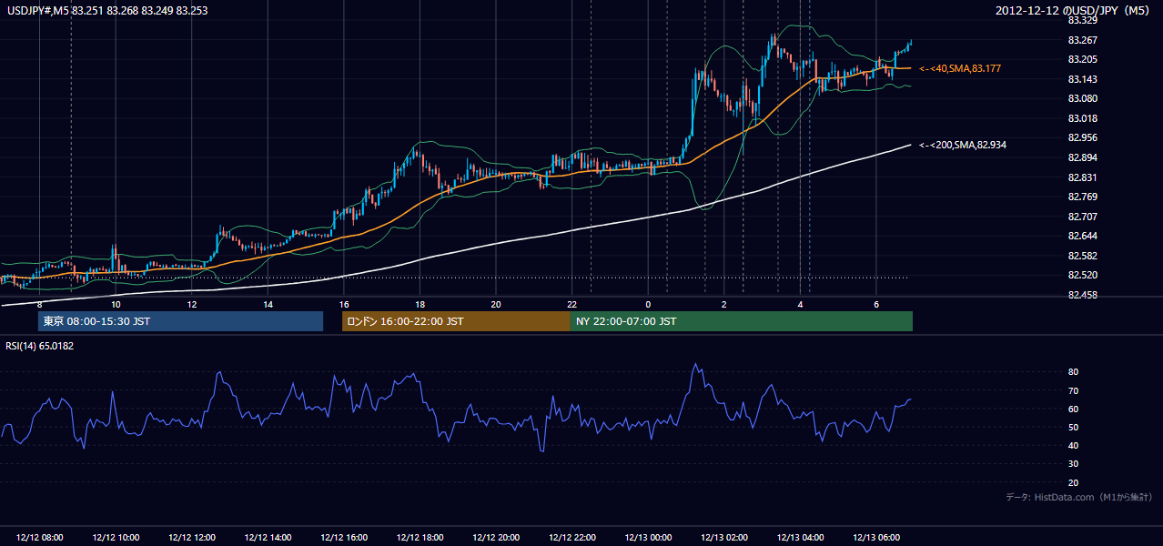This screenshot has width=1163, height=546.
Task: Click hour label 14 under price chart
Action: (268, 304)
